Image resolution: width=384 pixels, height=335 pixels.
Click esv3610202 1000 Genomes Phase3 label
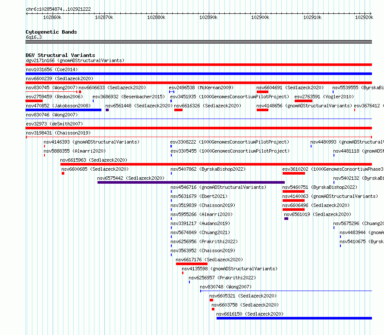[333, 169]
